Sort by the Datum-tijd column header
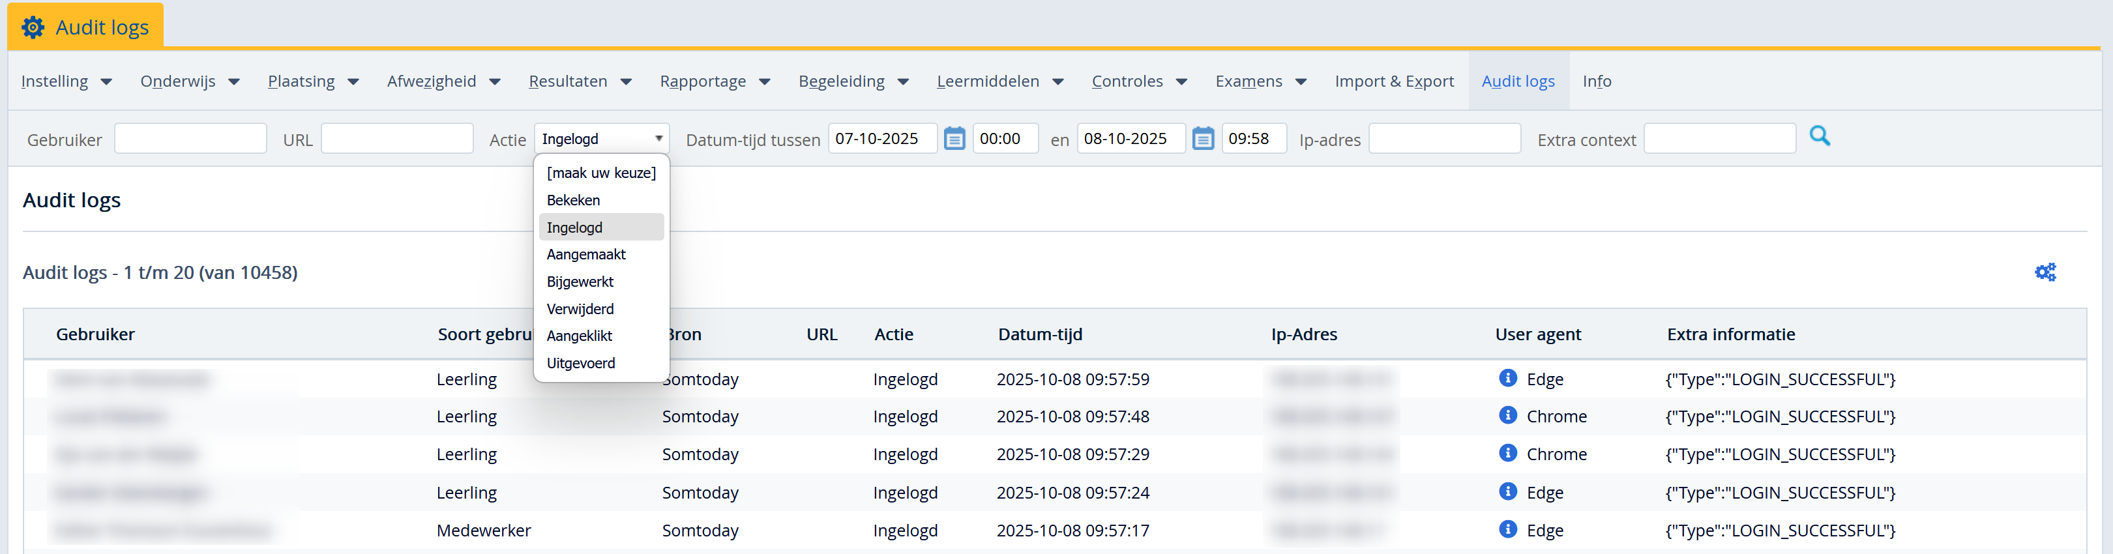 click(x=1039, y=334)
